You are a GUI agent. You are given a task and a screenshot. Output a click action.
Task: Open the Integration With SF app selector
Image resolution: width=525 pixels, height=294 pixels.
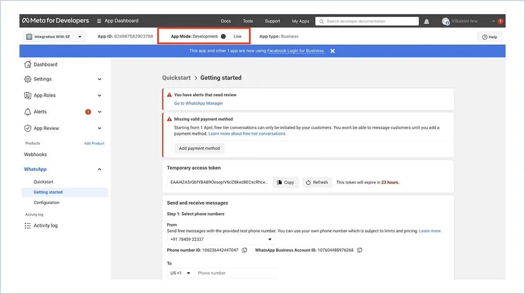54,37
